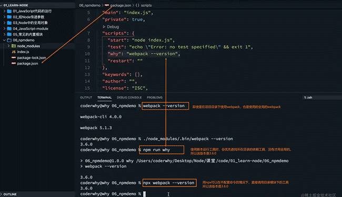Screen dimensions: 342x197
Task: Click line number 12 in the gutter
Action: pyautogui.click(x=87, y=68)
